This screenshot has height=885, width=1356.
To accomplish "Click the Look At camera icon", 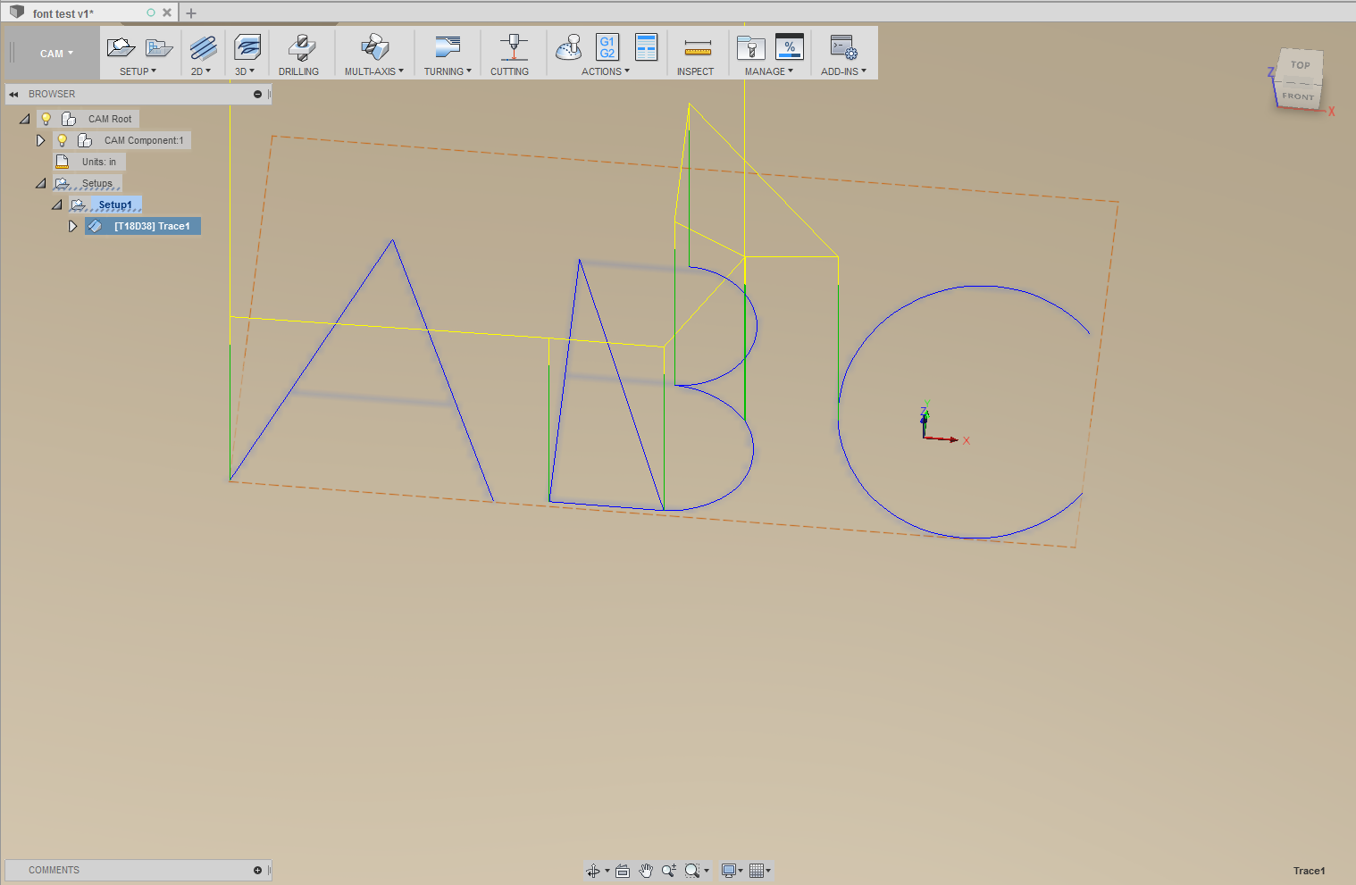I will (x=623, y=871).
